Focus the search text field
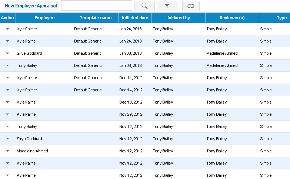Screen dimensions: 290x179 coord(97,6)
